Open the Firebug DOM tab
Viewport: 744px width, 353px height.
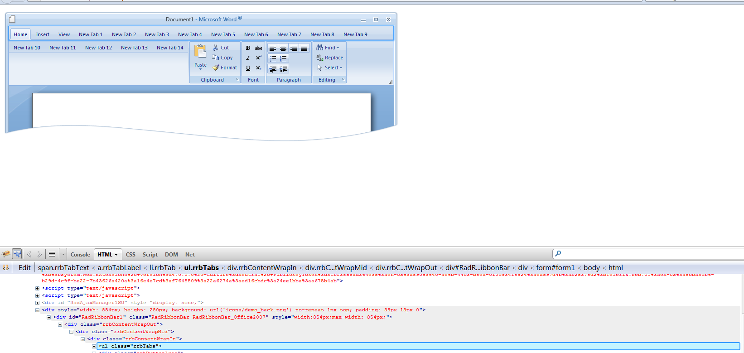[x=171, y=255]
